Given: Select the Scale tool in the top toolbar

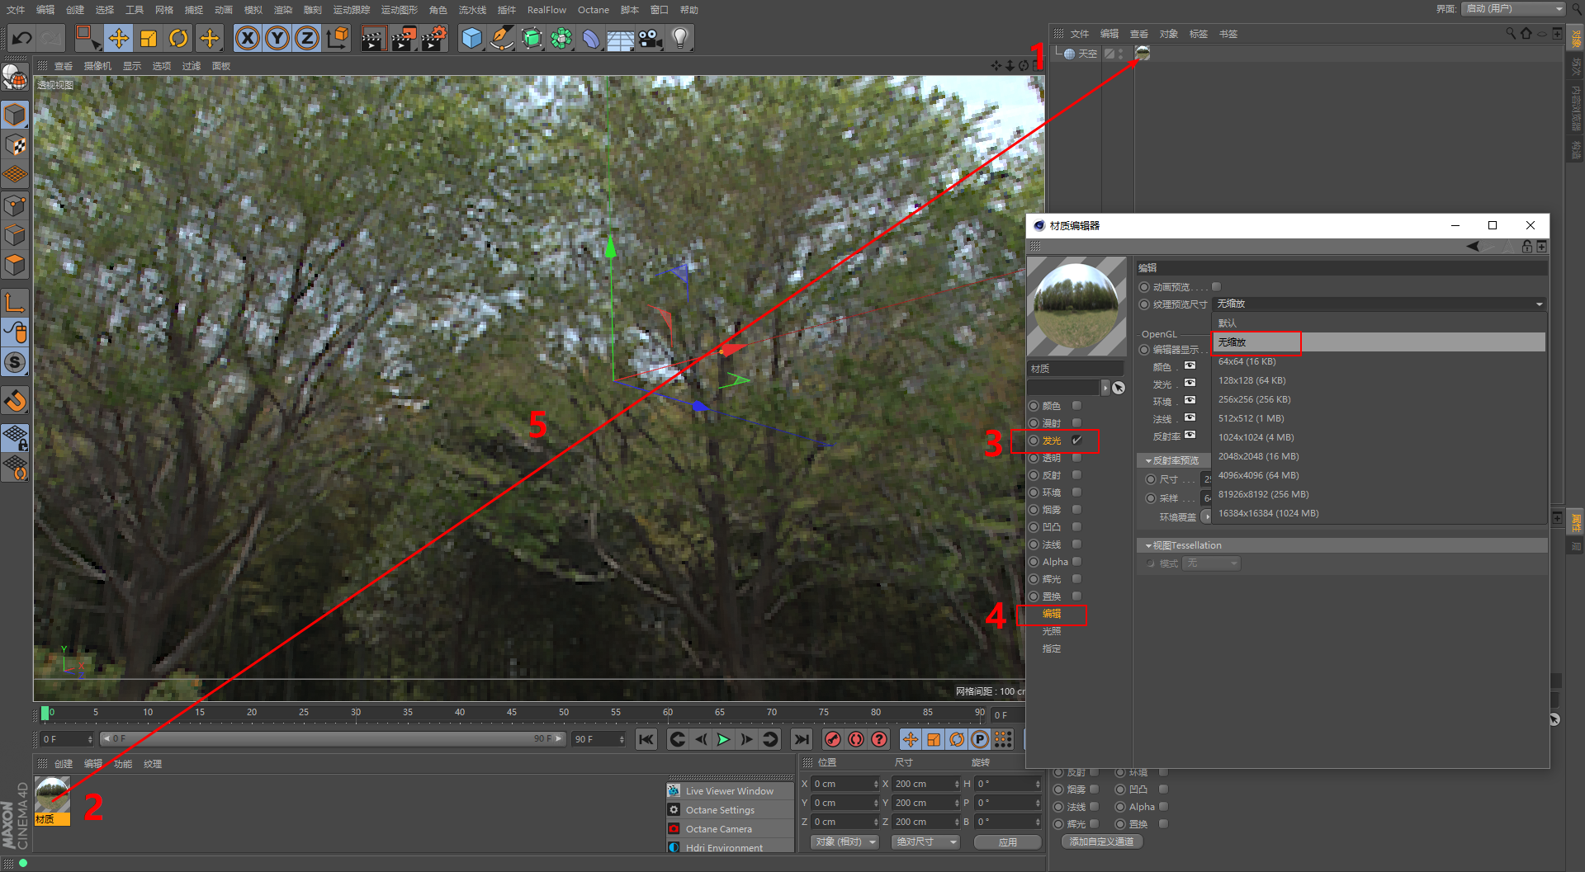Looking at the screenshot, I should (149, 38).
